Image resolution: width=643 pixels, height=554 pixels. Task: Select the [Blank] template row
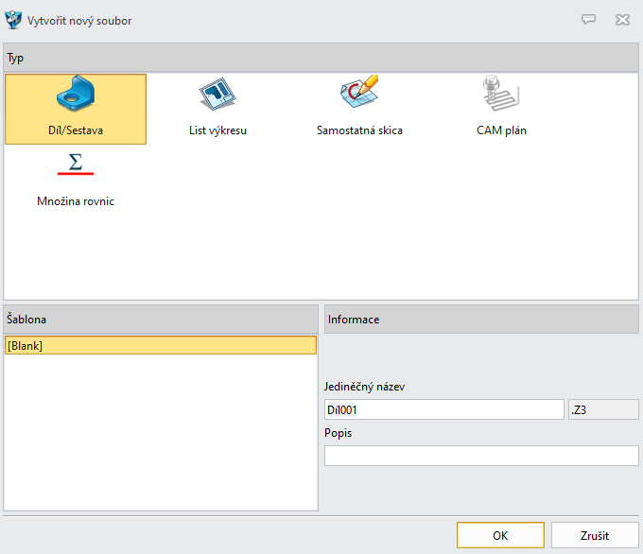161,345
